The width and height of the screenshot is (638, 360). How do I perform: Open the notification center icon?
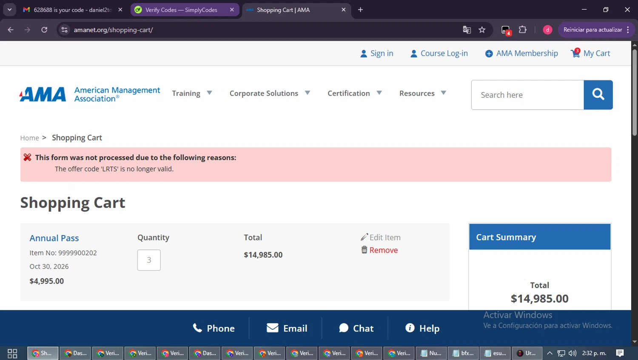tap(620, 353)
